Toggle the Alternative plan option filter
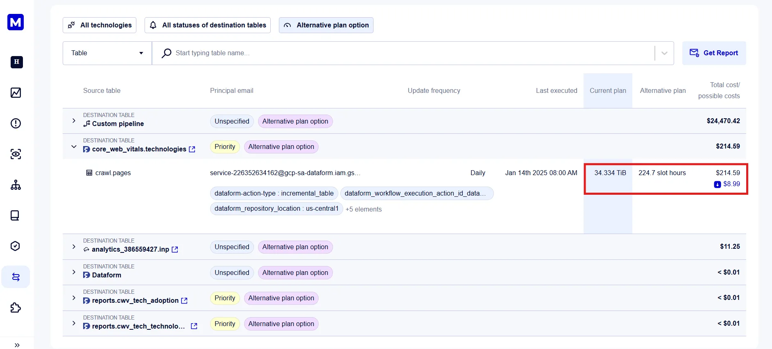The image size is (772, 349). click(x=326, y=25)
